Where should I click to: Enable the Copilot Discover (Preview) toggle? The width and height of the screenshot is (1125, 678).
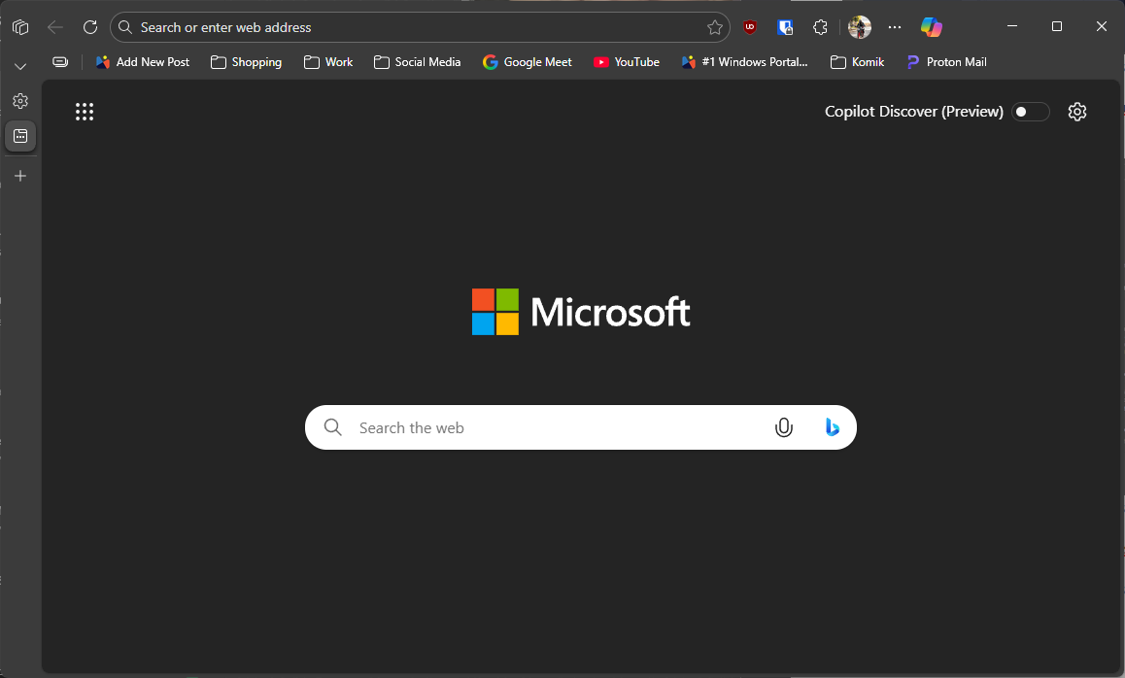coord(1030,112)
